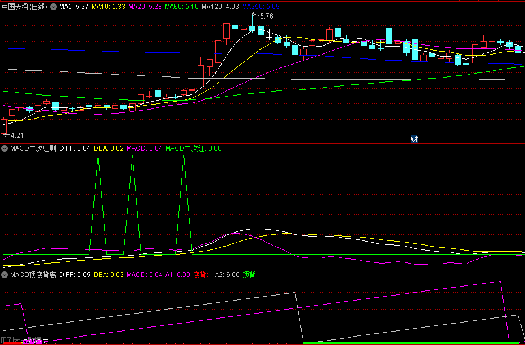Click the DIFF: 0.04 readout
This screenshot has width=525, height=345.
(75, 148)
